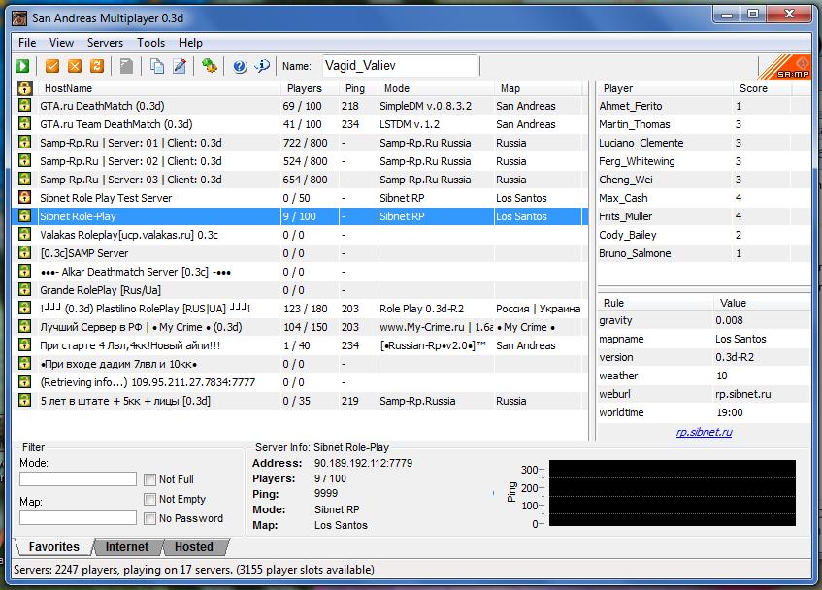Click the SA:MP logo in the toolbar

(785, 67)
